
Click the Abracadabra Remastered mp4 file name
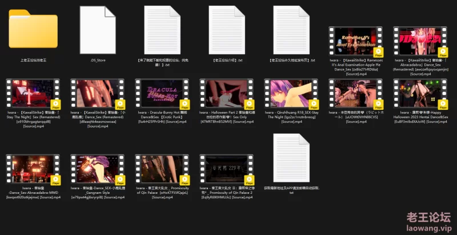coord(420,67)
